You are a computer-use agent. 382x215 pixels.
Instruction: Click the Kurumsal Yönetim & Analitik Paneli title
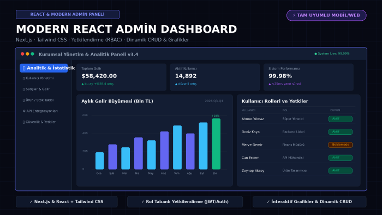[88, 55]
